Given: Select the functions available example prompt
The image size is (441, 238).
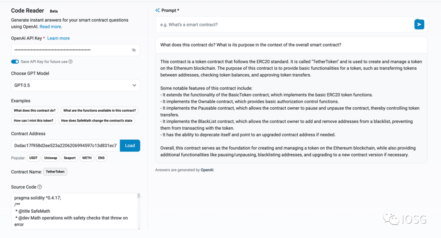Looking at the screenshot, I should pos(100,110).
